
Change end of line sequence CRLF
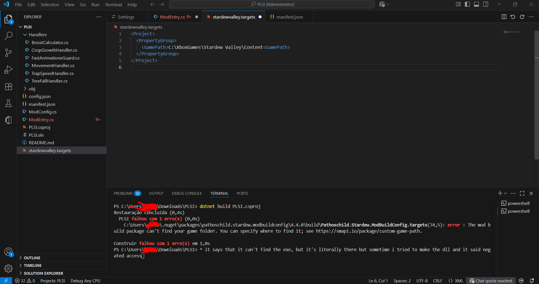(438, 281)
